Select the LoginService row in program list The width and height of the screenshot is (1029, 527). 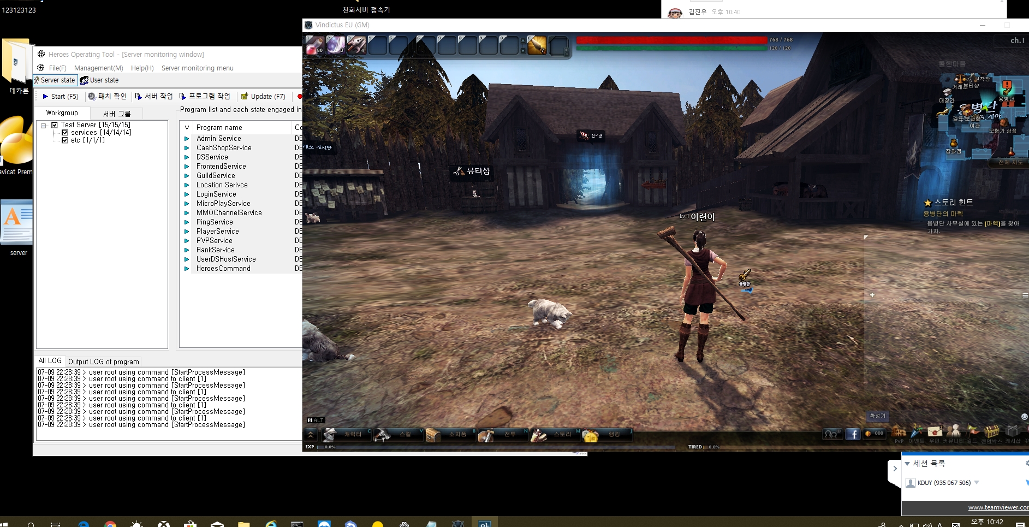[x=216, y=194]
